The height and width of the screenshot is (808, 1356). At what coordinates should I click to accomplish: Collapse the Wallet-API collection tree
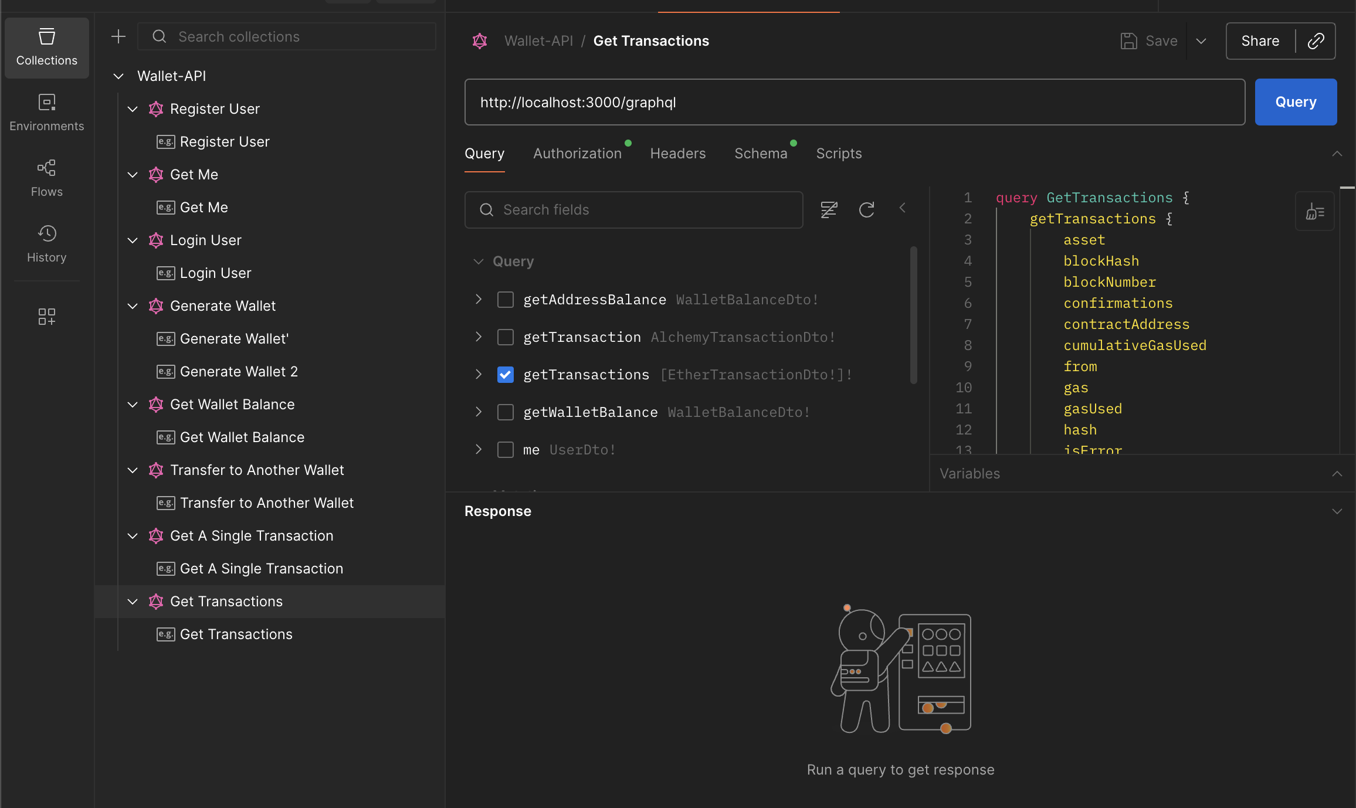118,76
